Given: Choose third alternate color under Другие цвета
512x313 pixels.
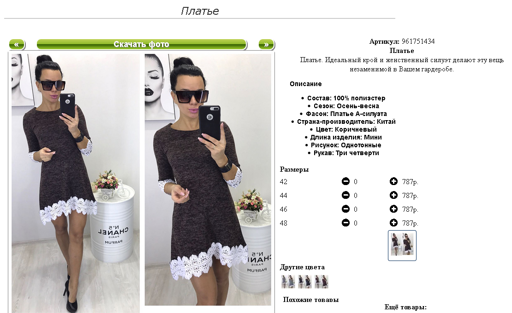Looking at the screenshot, I should [x=321, y=281].
